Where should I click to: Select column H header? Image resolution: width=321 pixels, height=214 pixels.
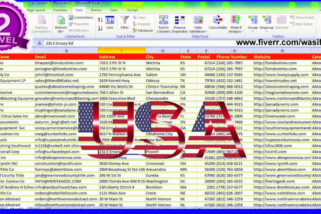pos(282,51)
